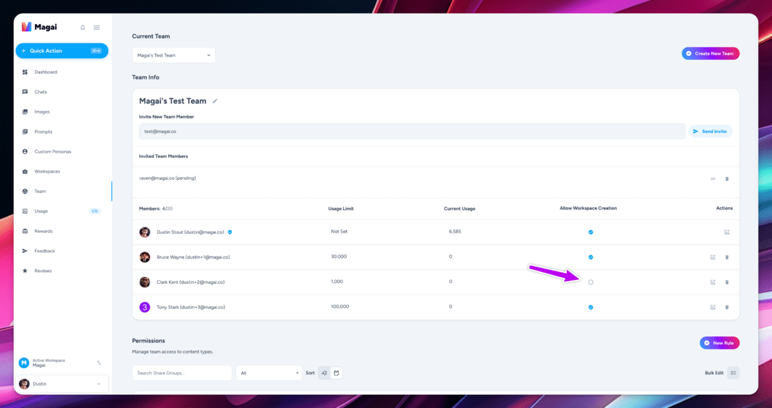Open Workspaces in the sidebar
This screenshot has height=408, width=772.
[x=48, y=172]
